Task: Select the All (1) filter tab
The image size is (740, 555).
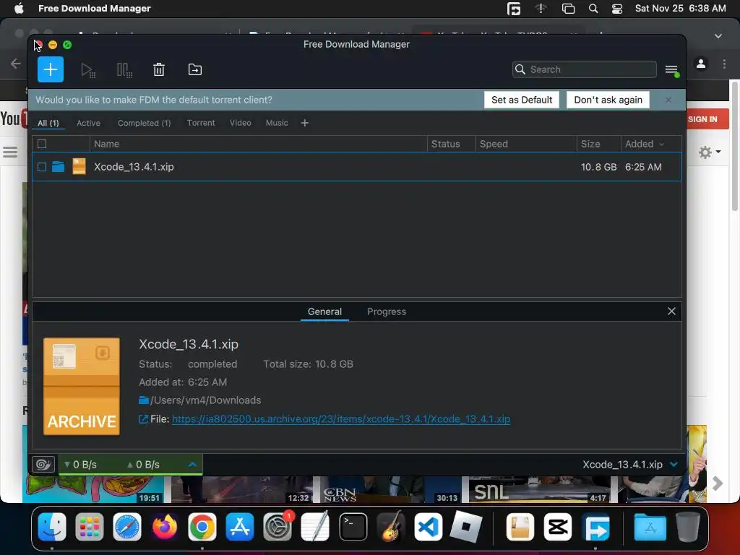Action: pyautogui.click(x=48, y=123)
